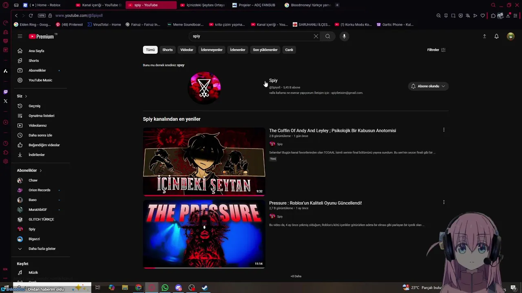Viewport: 522px width, 293px height.
Task: Open a new browser tab with plus
Action: (x=337, y=5)
